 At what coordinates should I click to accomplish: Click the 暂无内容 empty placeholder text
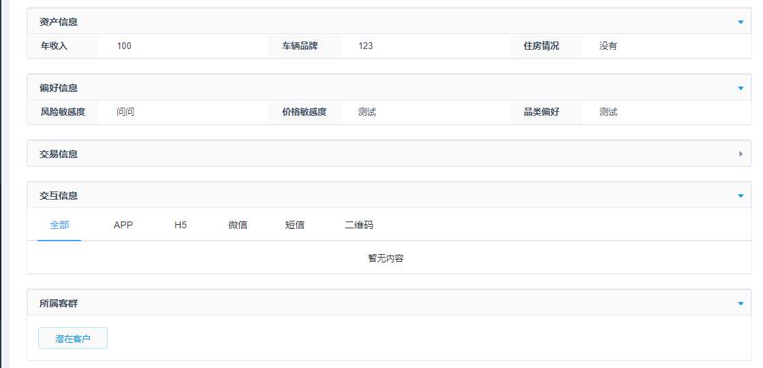click(386, 258)
